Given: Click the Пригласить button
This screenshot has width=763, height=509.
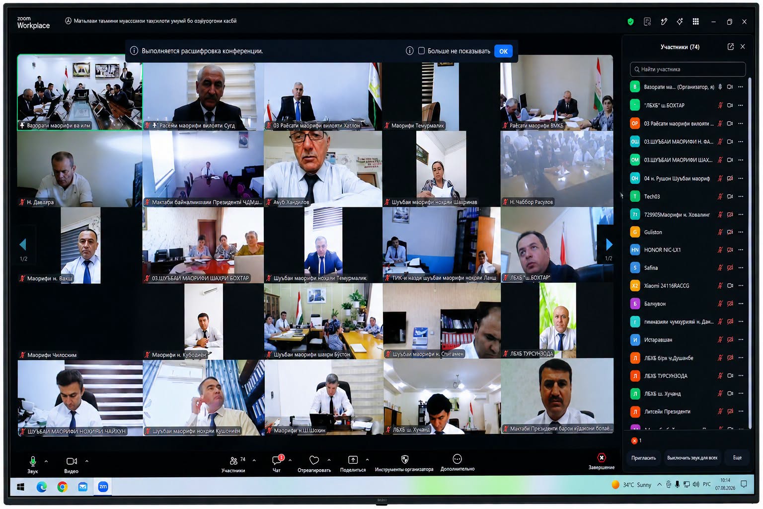Looking at the screenshot, I should point(644,458).
